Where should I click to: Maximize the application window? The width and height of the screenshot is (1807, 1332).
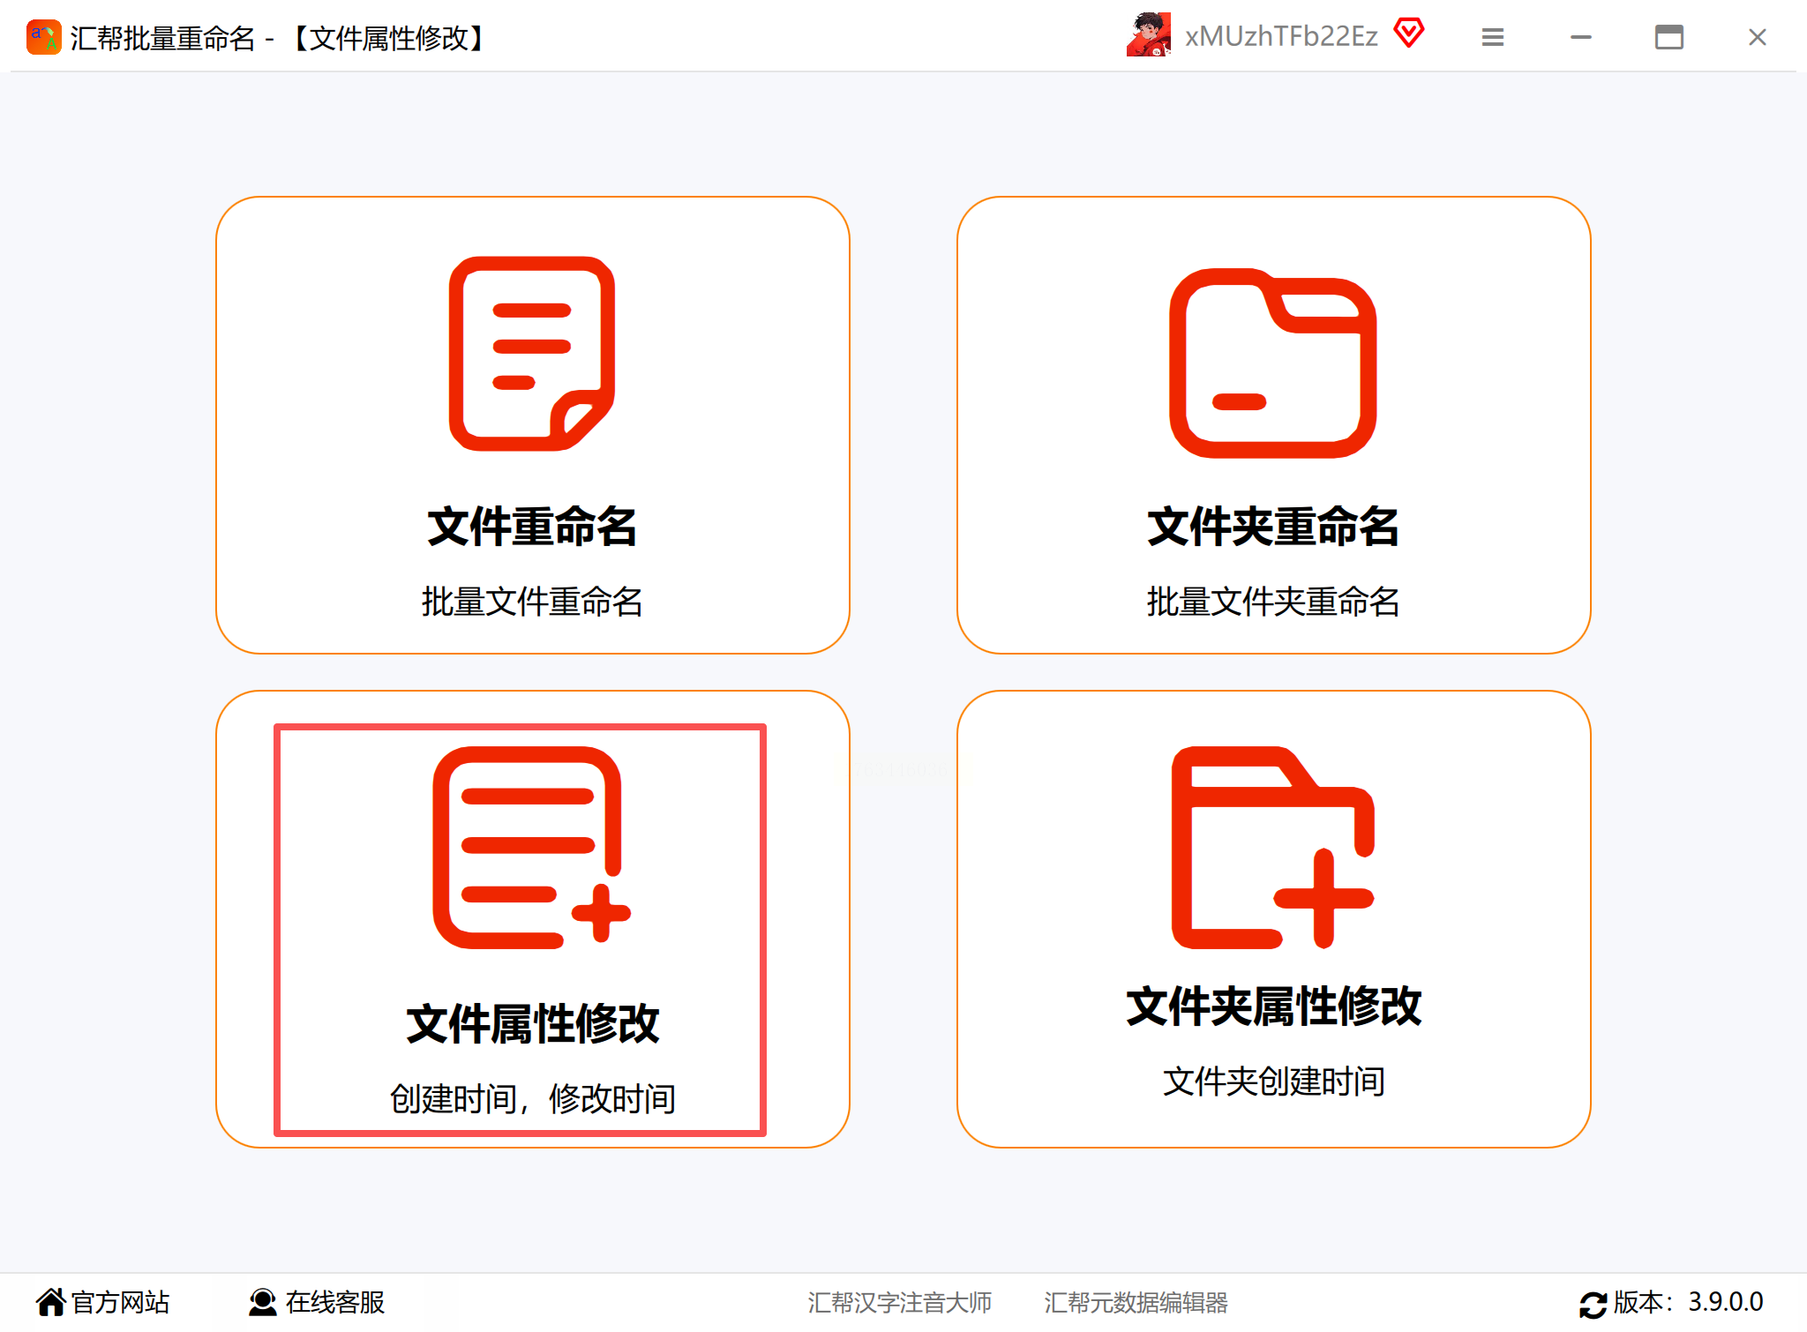1668,37
